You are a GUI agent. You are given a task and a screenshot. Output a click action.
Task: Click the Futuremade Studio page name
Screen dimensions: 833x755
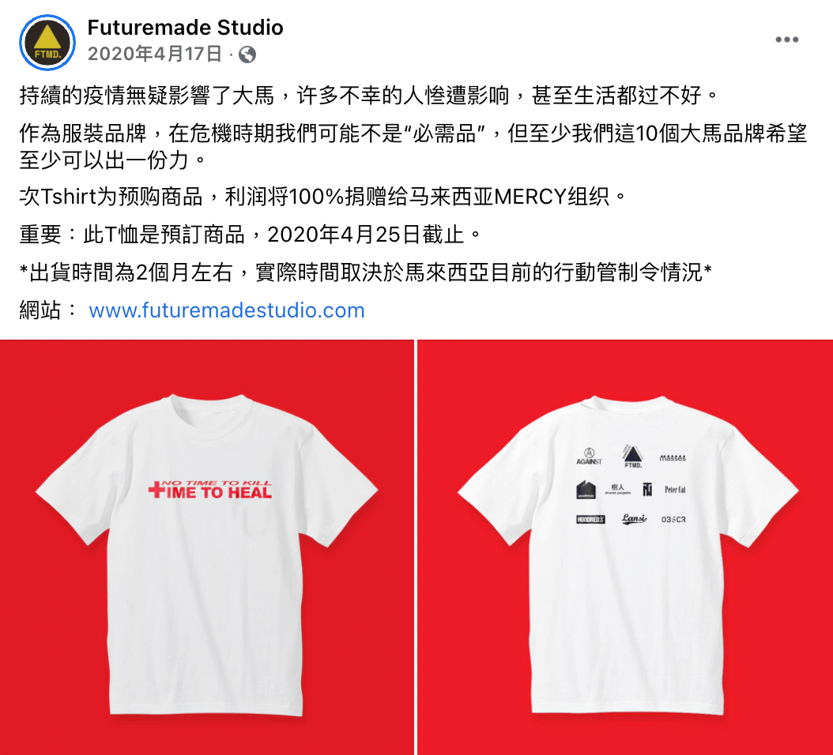click(185, 28)
